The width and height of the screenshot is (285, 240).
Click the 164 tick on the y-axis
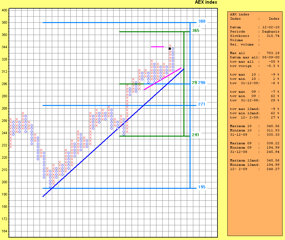click(5, 231)
